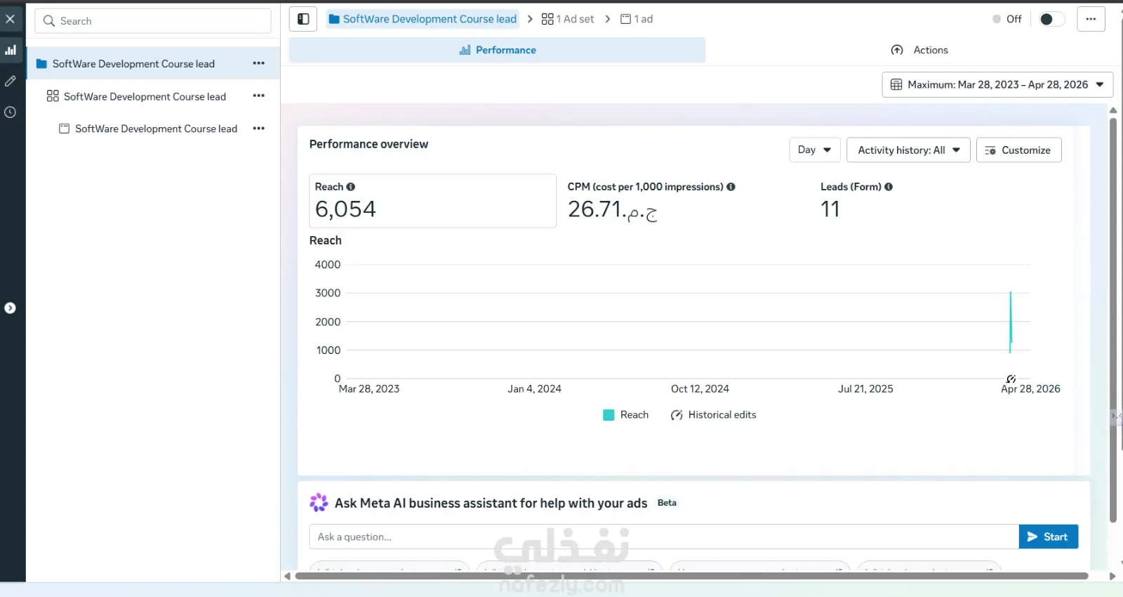Viewport: 1123px width, 597px height.
Task: Close the editor with the X icon
Action: pyautogui.click(x=10, y=19)
